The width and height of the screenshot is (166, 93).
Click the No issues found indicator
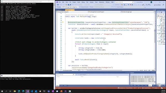[67, 70]
